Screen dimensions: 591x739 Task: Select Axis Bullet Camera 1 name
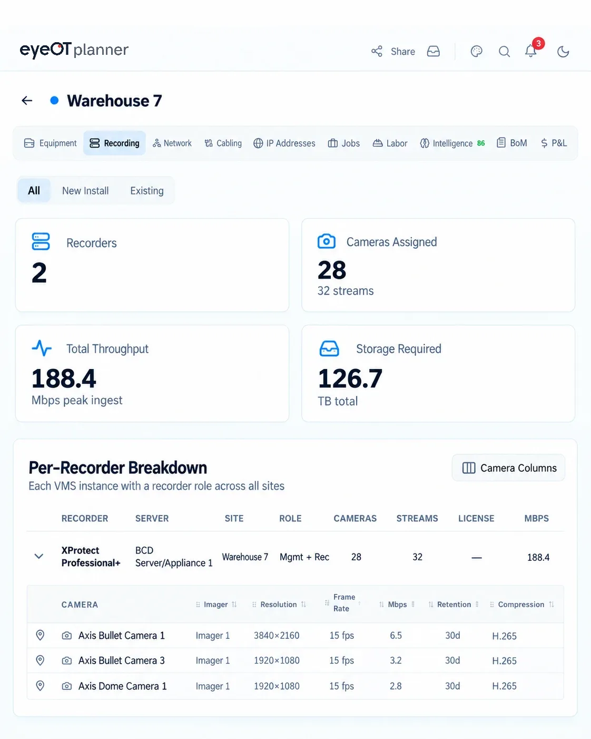click(122, 636)
